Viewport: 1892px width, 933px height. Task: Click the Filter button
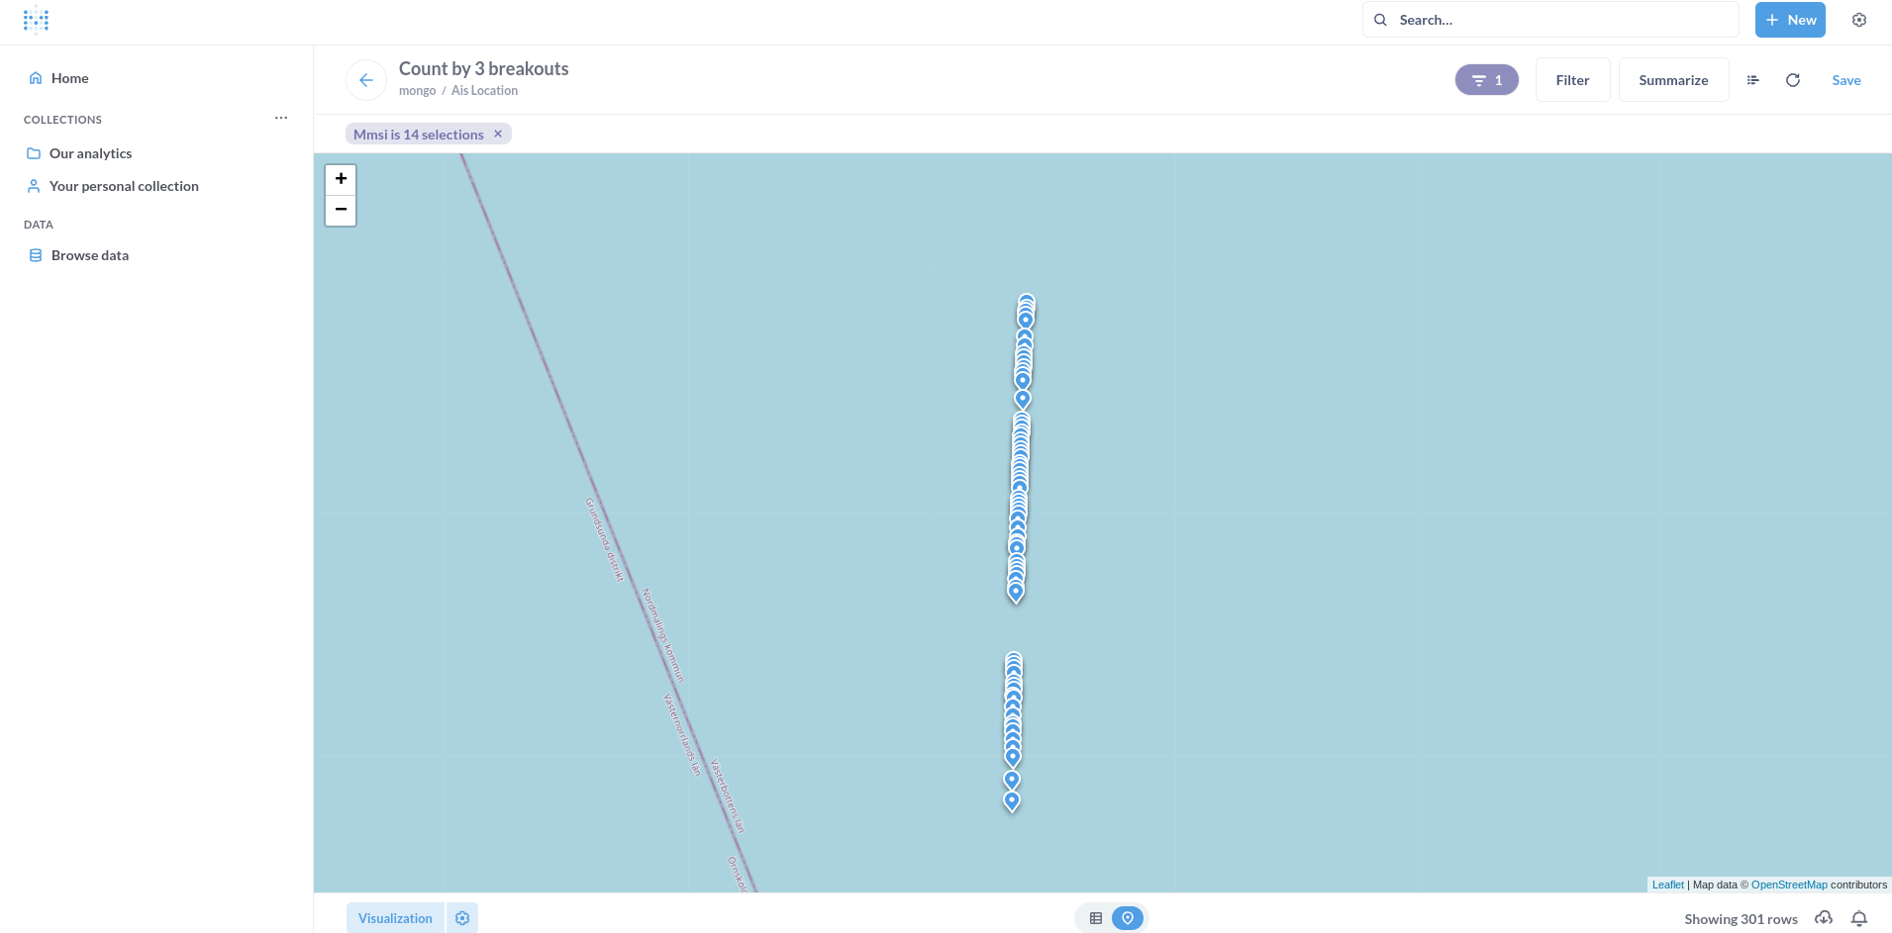click(1572, 80)
